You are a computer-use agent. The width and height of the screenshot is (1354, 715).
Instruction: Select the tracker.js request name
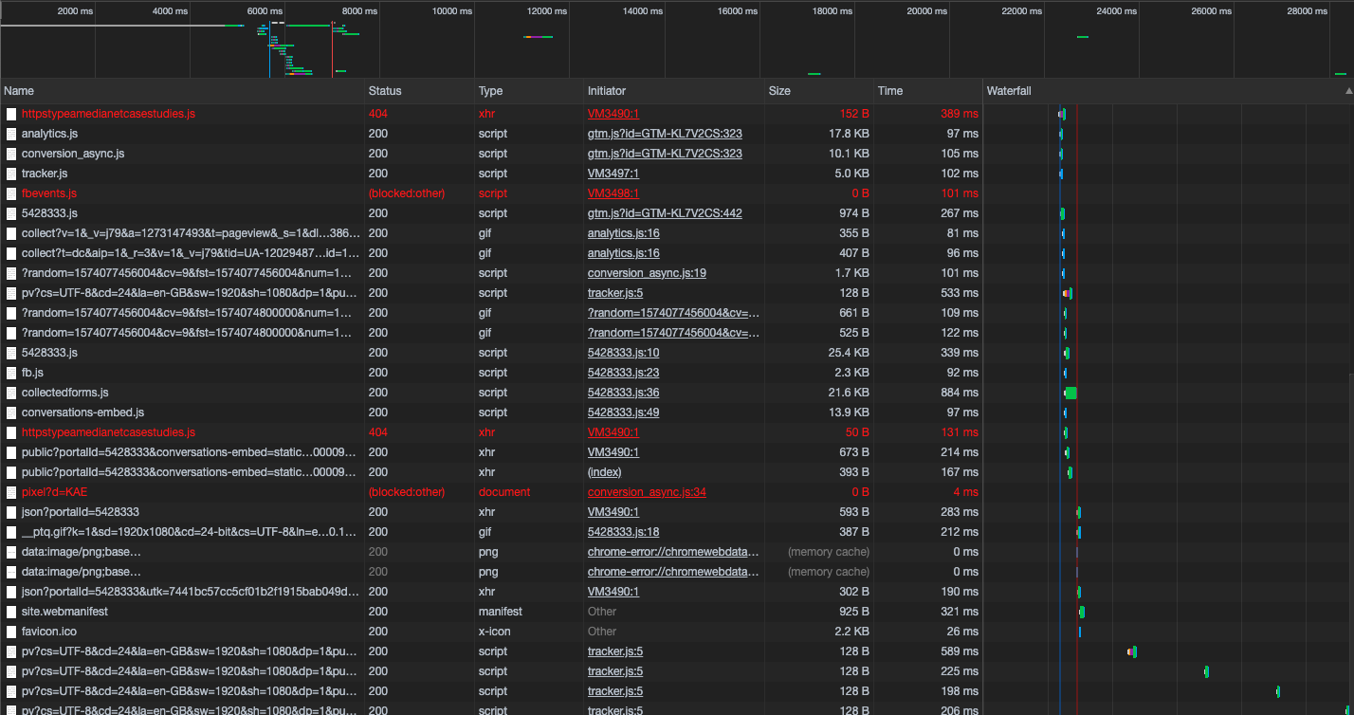tap(45, 174)
